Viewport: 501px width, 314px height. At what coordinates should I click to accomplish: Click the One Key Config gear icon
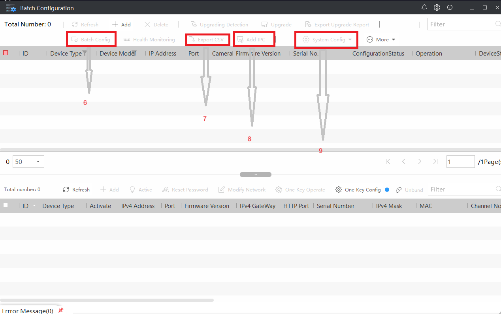click(x=339, y=190)
